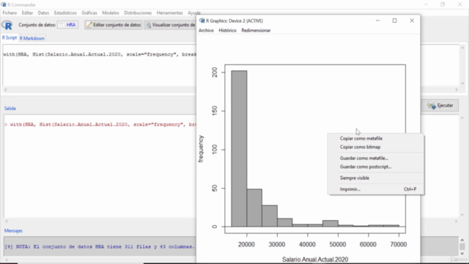Click Editar conjunto de datos button

coord(114,25)
